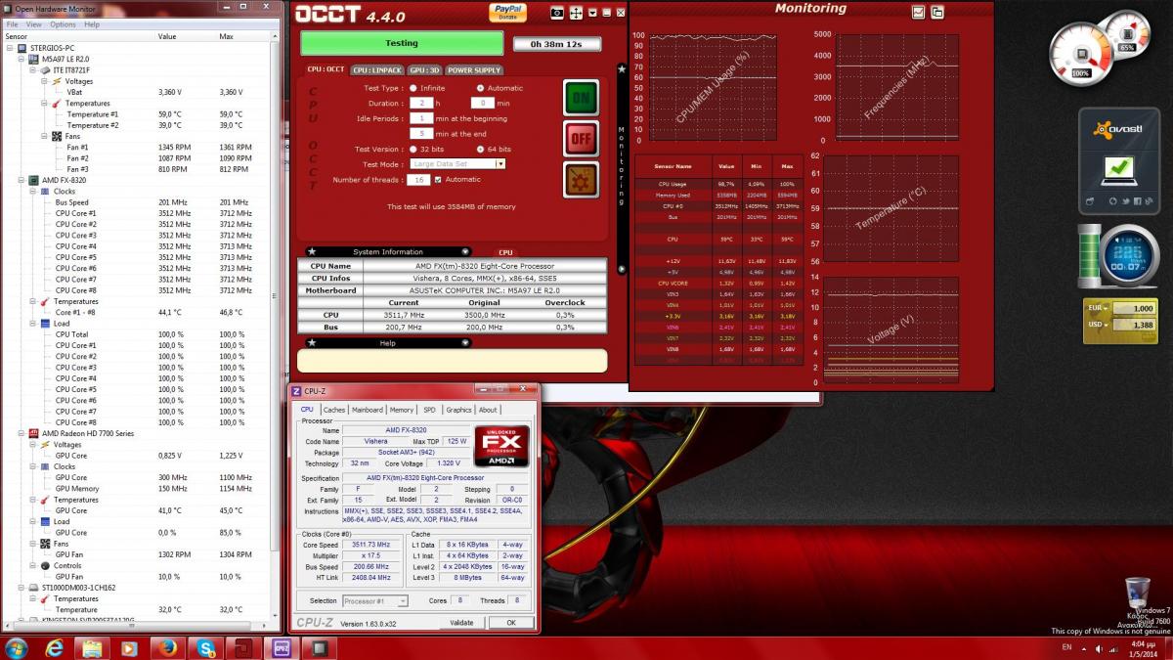
Task: Click the Idle Periods beginning minutes field
Action: pyautogui.click(x=421, y=117)
